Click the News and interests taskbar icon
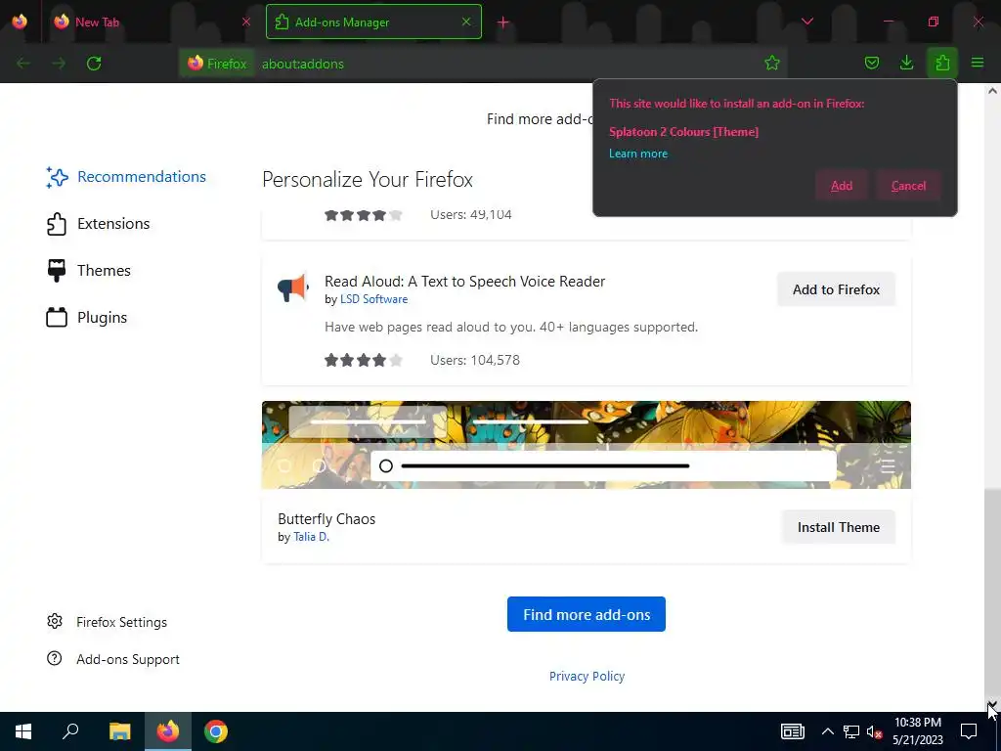Viewport: 1001px width, 751px height. pyautogui.click(x=792, y=731)
